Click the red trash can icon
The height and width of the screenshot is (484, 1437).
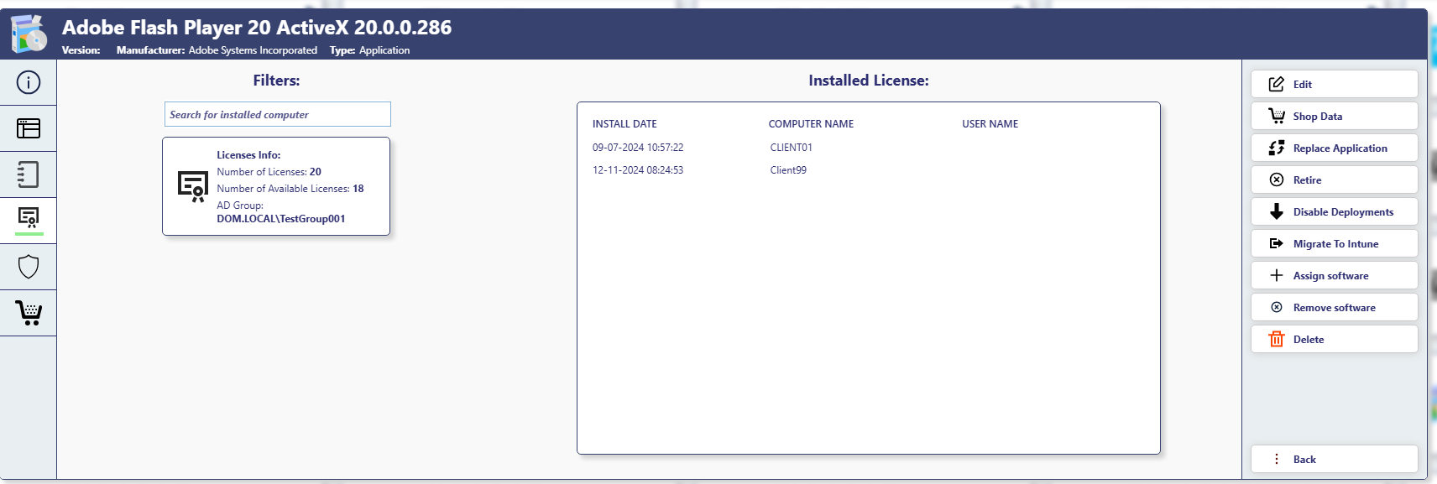coord(1277,339)
